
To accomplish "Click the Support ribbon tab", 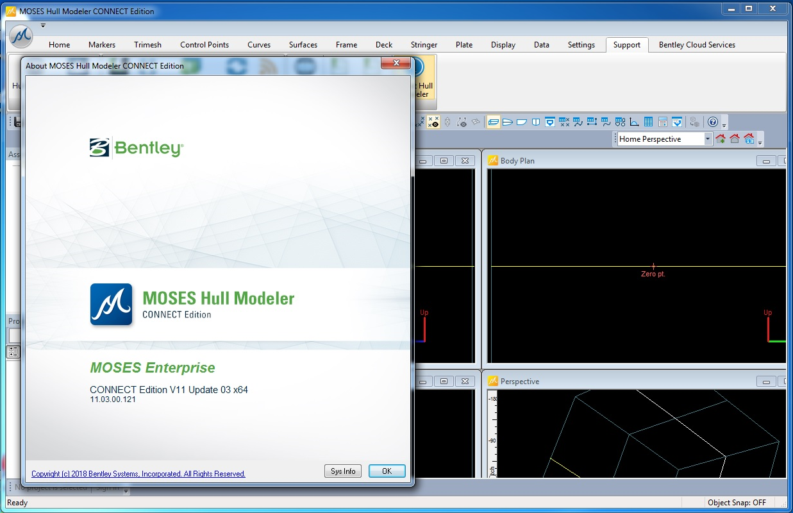I will (627, 45).
